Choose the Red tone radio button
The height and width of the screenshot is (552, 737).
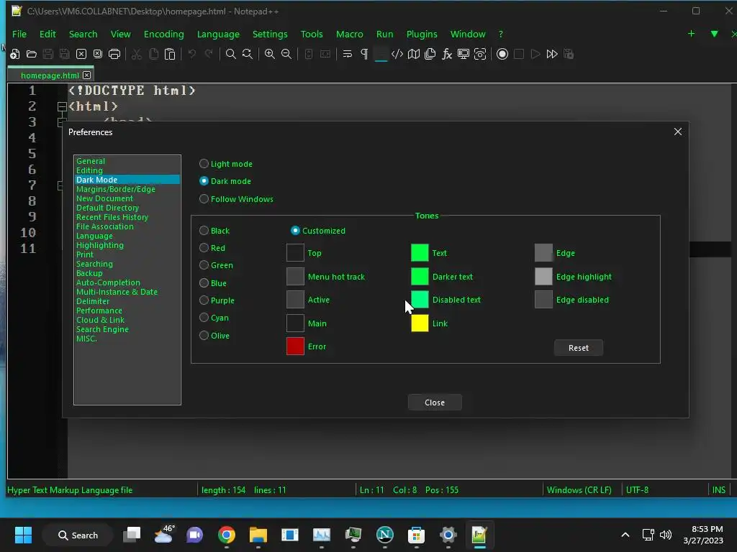coord(204,247)
